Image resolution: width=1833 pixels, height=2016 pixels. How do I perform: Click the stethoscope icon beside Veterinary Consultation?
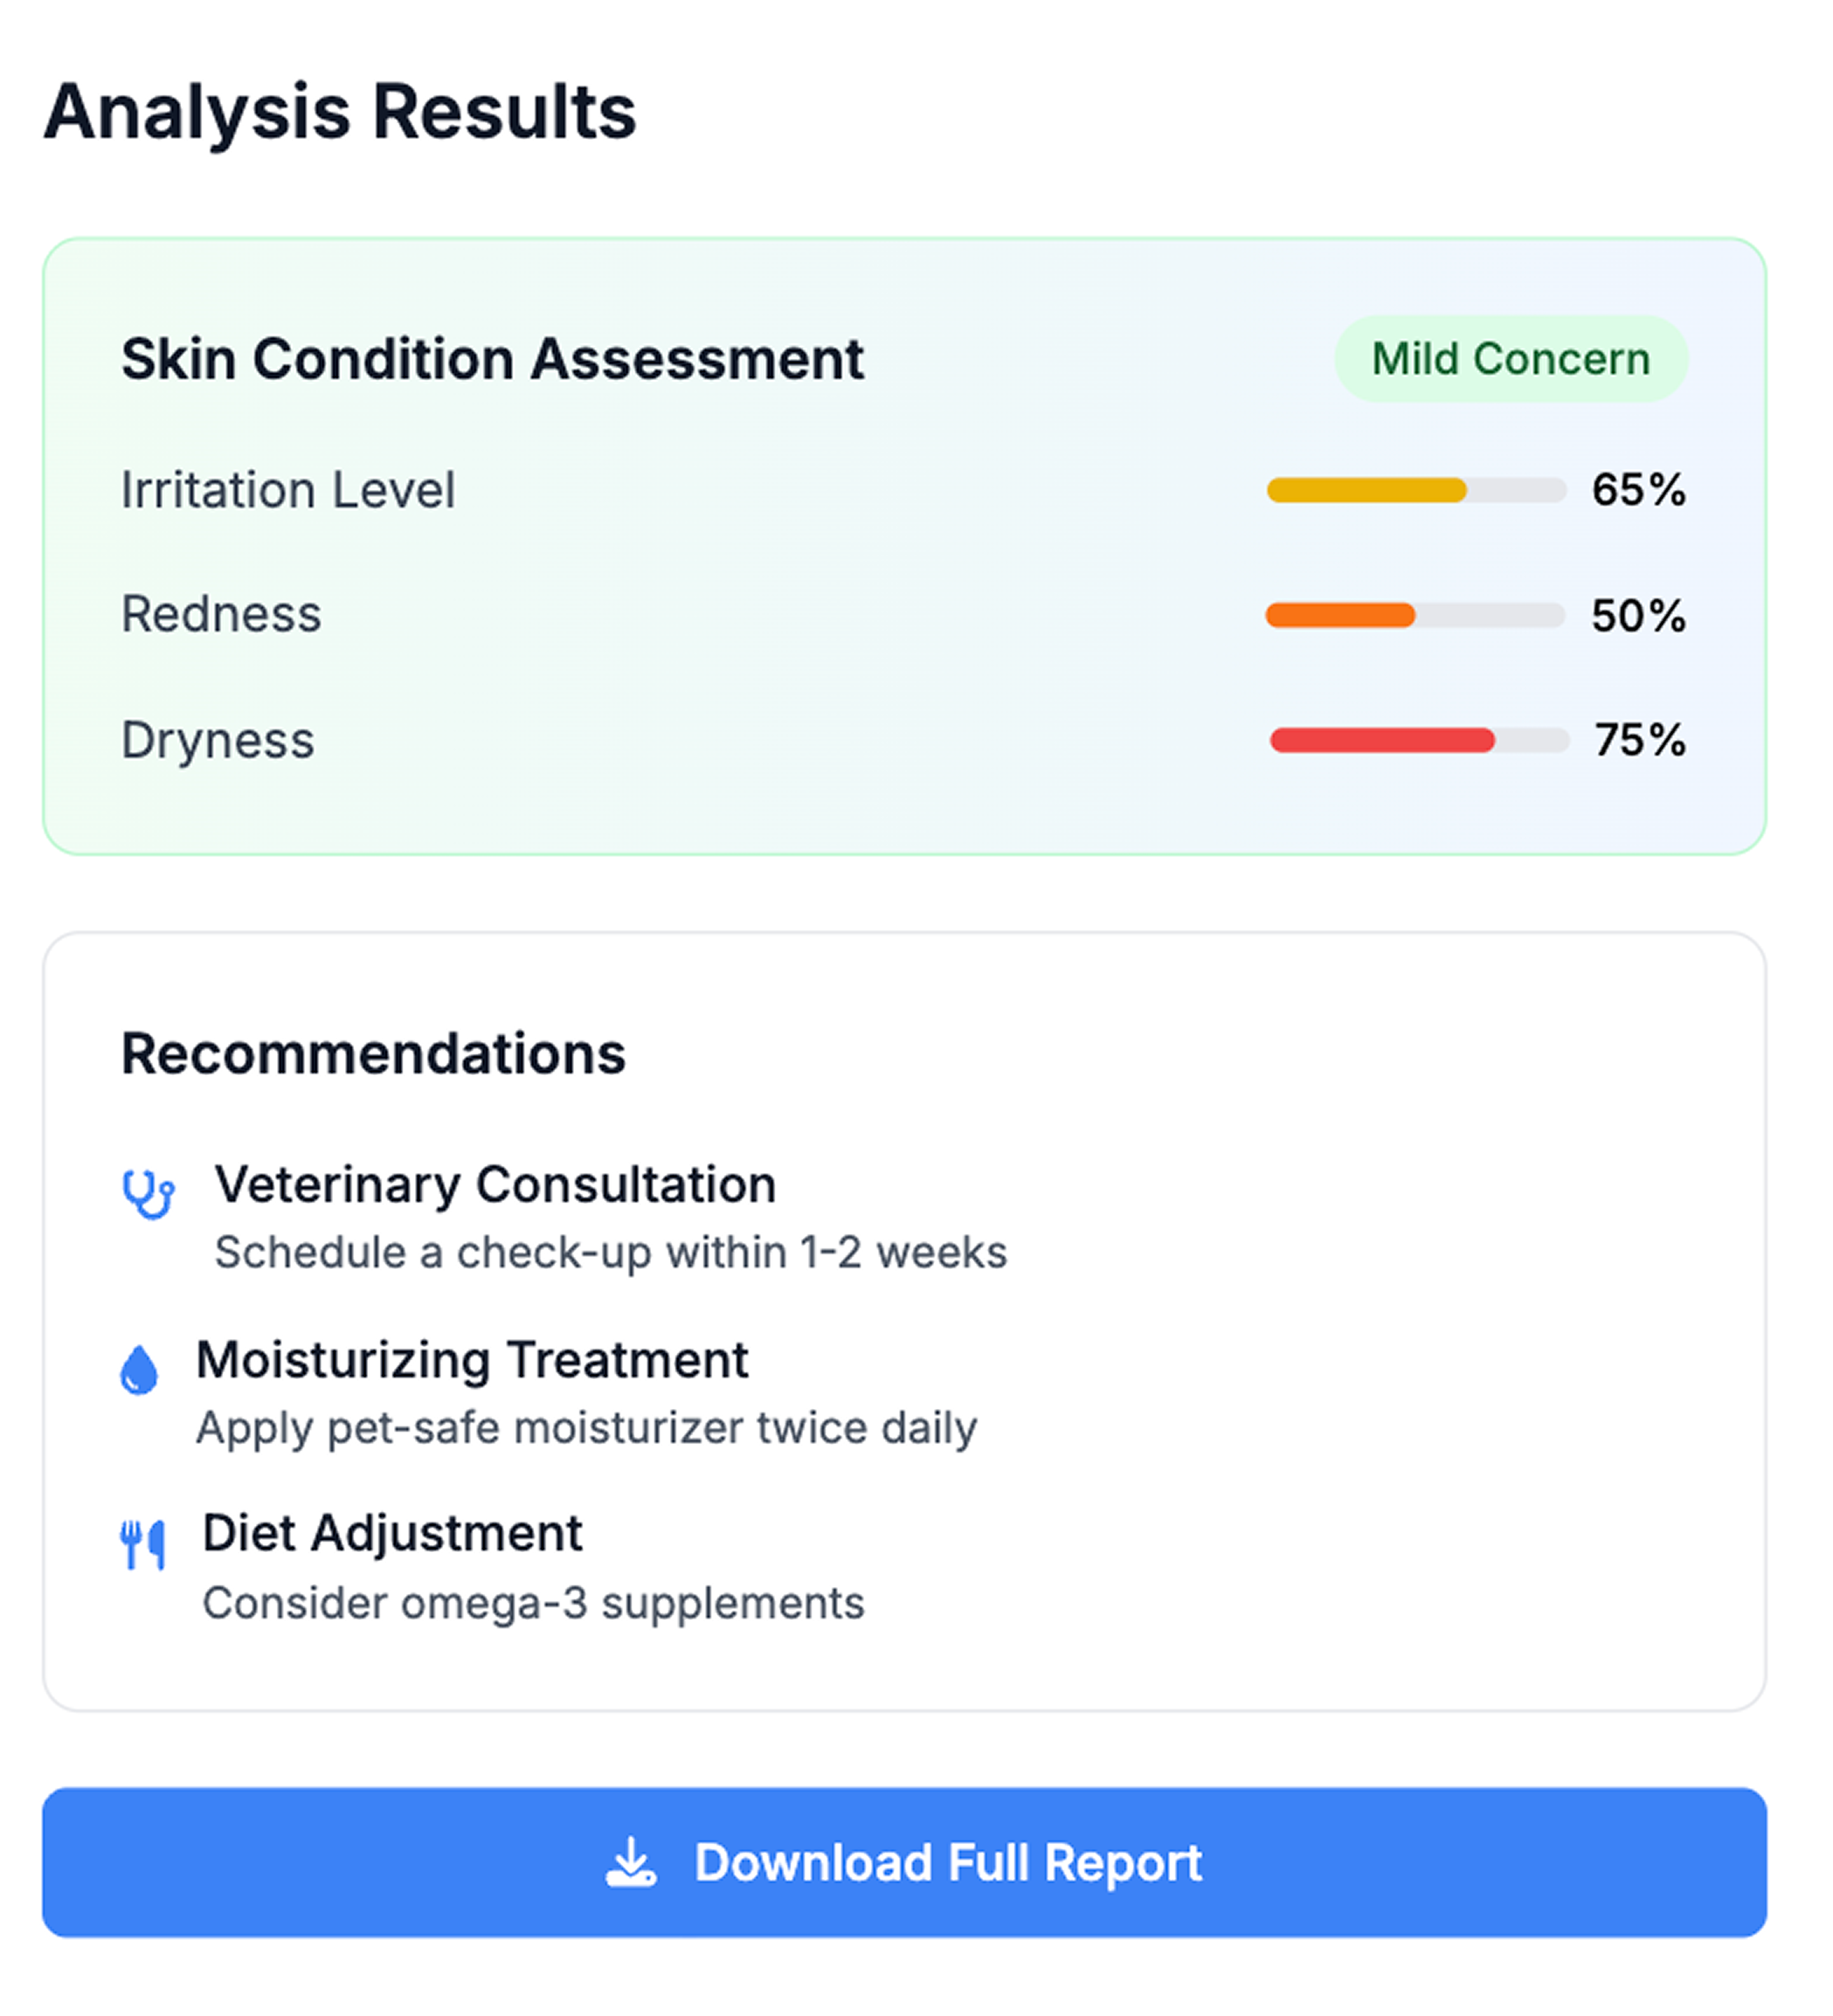[x=148, y=1193]
